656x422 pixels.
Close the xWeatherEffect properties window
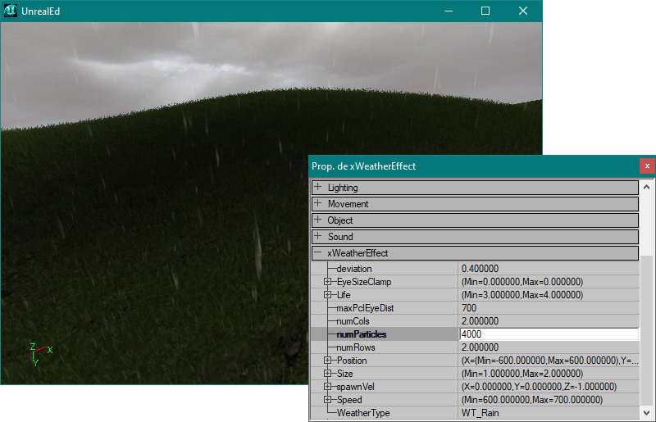click(x=647, y=166)
